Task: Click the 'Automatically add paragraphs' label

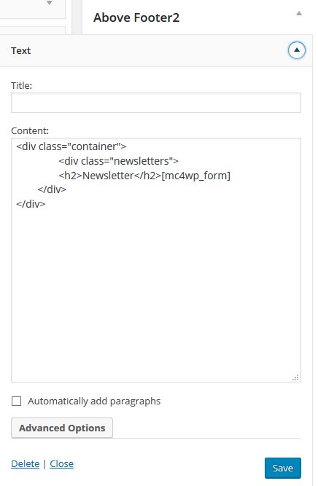Action: 94,401
